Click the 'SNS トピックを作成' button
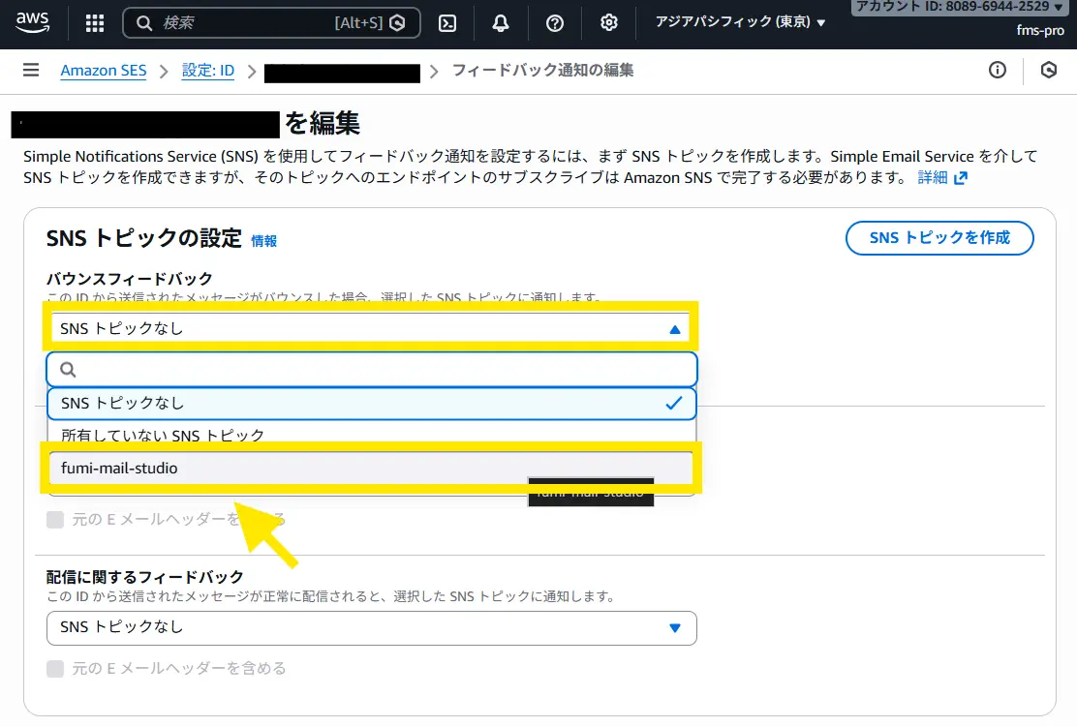Screen dimensions: 1077x727 click(939, 237)
